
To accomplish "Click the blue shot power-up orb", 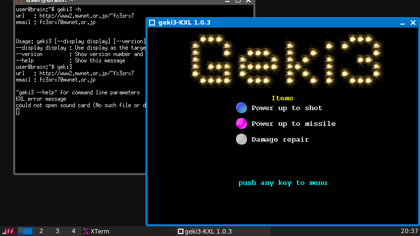I will click(x=241, y=108).
